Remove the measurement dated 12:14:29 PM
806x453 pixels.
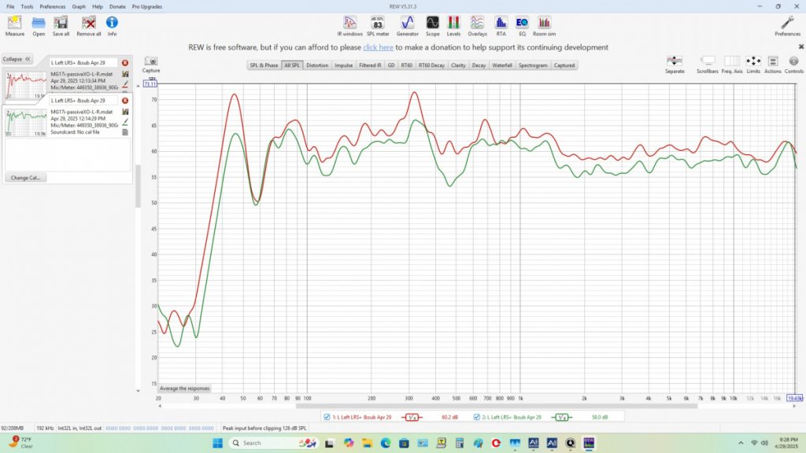coord(125,101)
